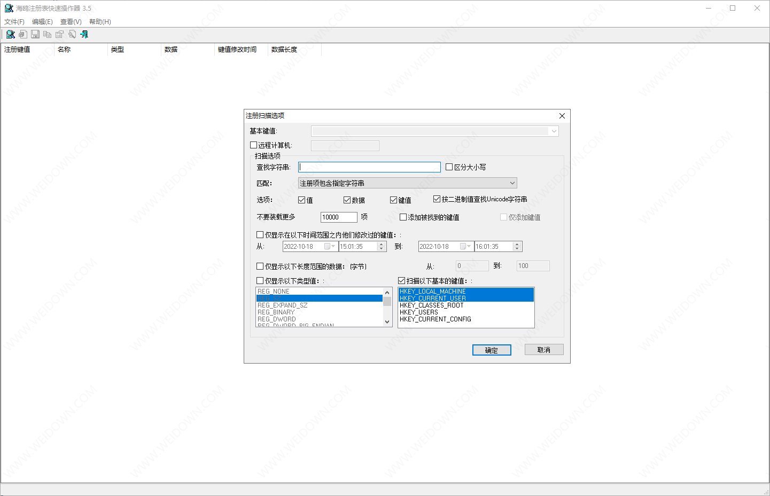
Task: Uncheck the 数据 option checkbox
Action: [347, 200]
